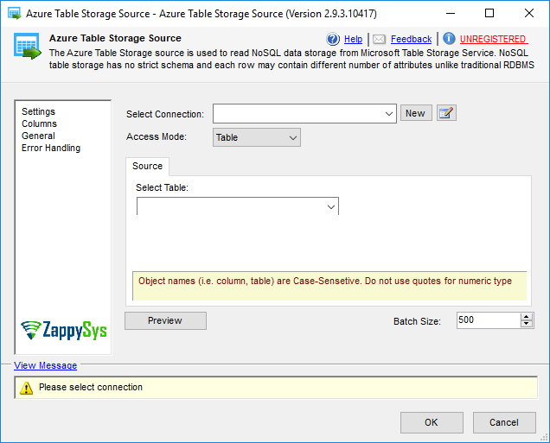Click the 'Batch Size:' label
550x443 pixels.
417,321
